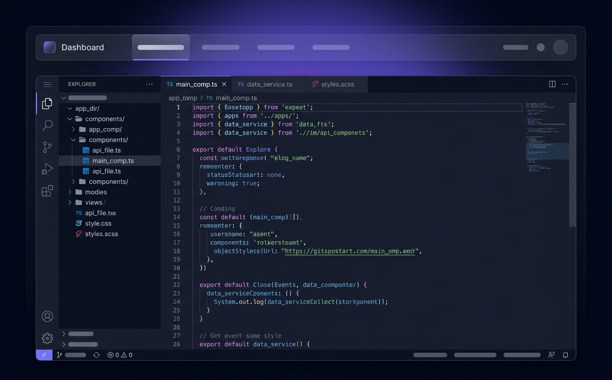Select the Explorer icon in the activity bar
Image resolution: width=612 pixels, height=380 pixels.
click(x=47, y=103)
